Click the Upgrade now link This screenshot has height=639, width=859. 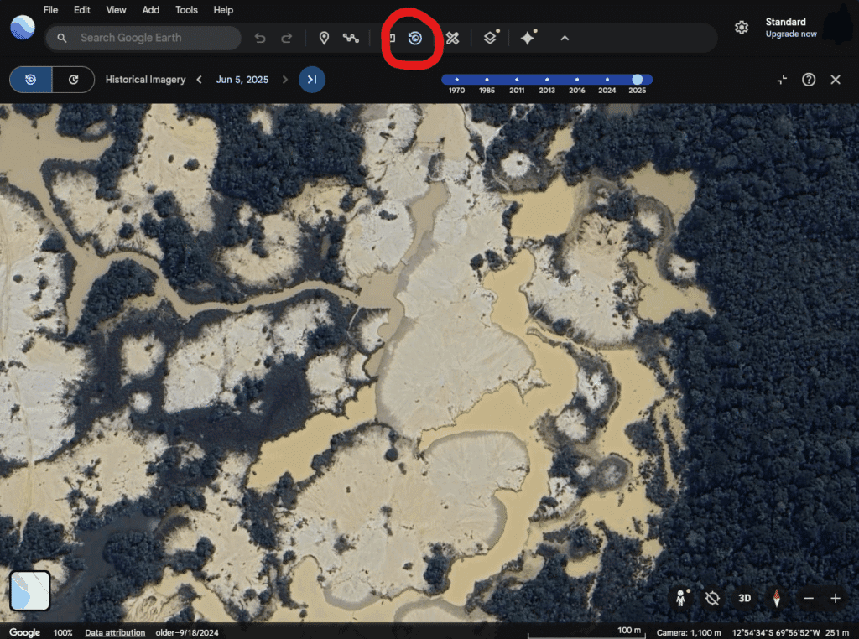point(790,34)
